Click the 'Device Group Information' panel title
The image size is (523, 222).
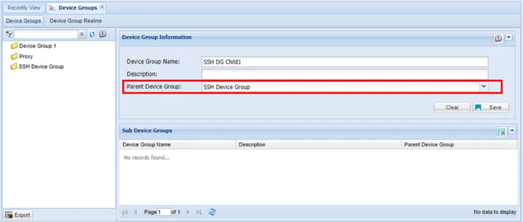pyautogui.click(x=157, y=37)
